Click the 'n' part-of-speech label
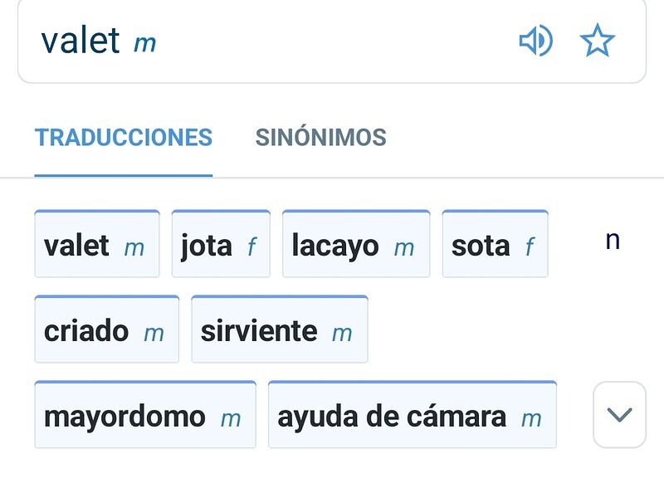 click(x=613, y=240)
